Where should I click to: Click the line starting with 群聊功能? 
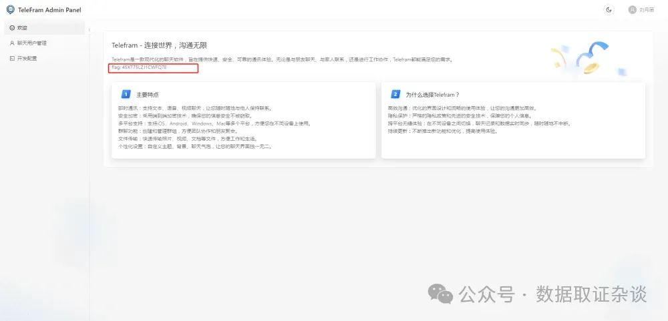(178, 131)
